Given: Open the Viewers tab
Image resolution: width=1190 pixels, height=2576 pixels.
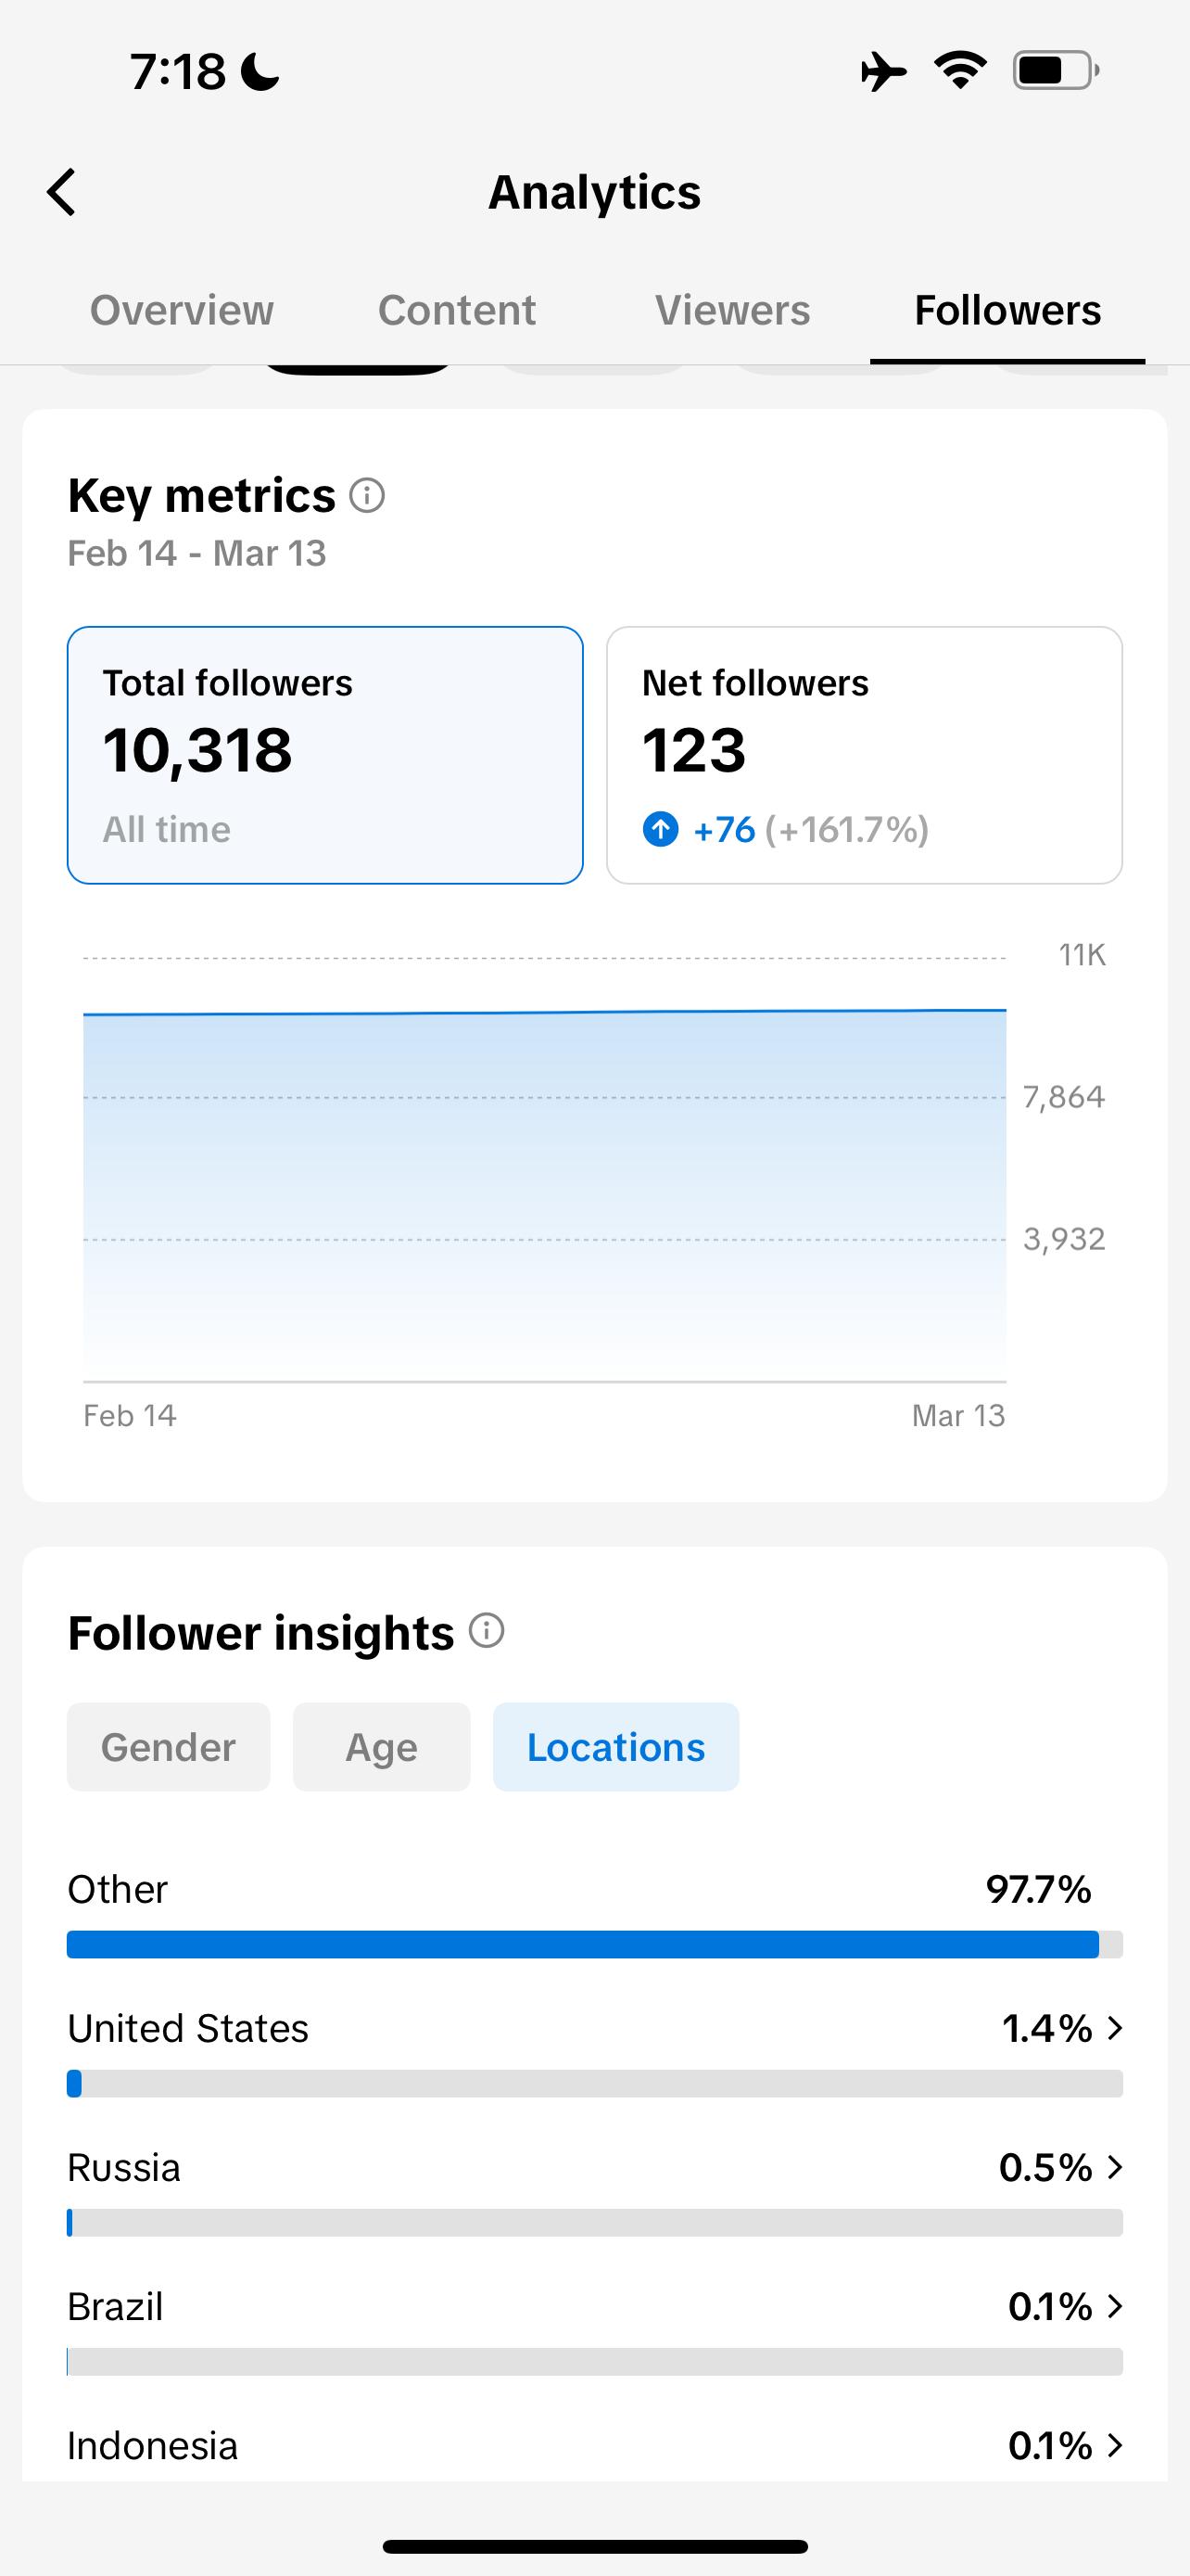Looking at the screenshot, I should coord(732,310).
